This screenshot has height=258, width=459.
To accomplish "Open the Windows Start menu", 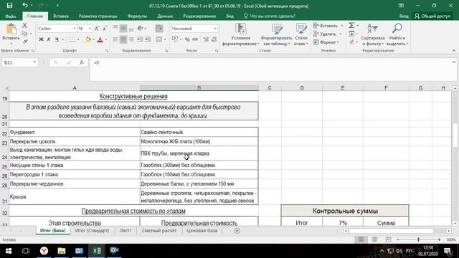I will [x=8, y=251].
